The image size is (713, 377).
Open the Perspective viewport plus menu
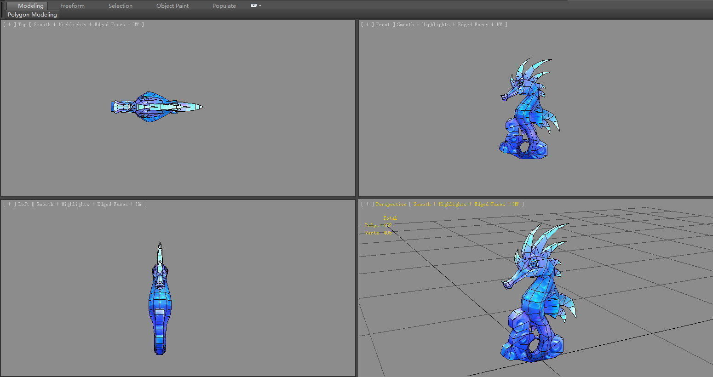click(x=367, y=205)
